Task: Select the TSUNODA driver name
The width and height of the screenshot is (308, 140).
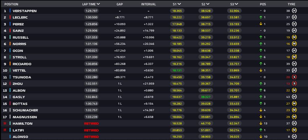Action: point(22,77)
